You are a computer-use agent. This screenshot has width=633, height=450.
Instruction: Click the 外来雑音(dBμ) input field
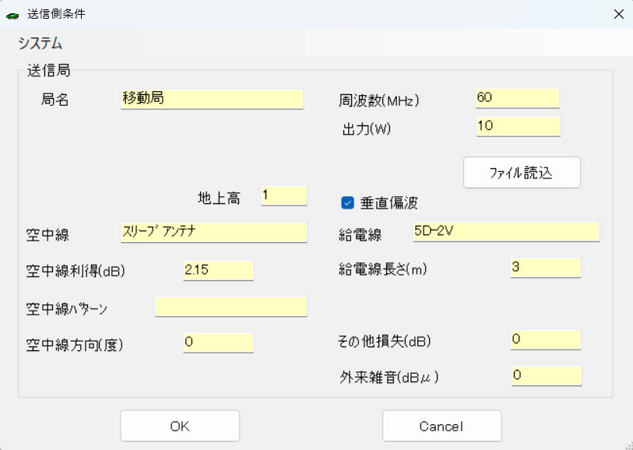pos(545,375)
